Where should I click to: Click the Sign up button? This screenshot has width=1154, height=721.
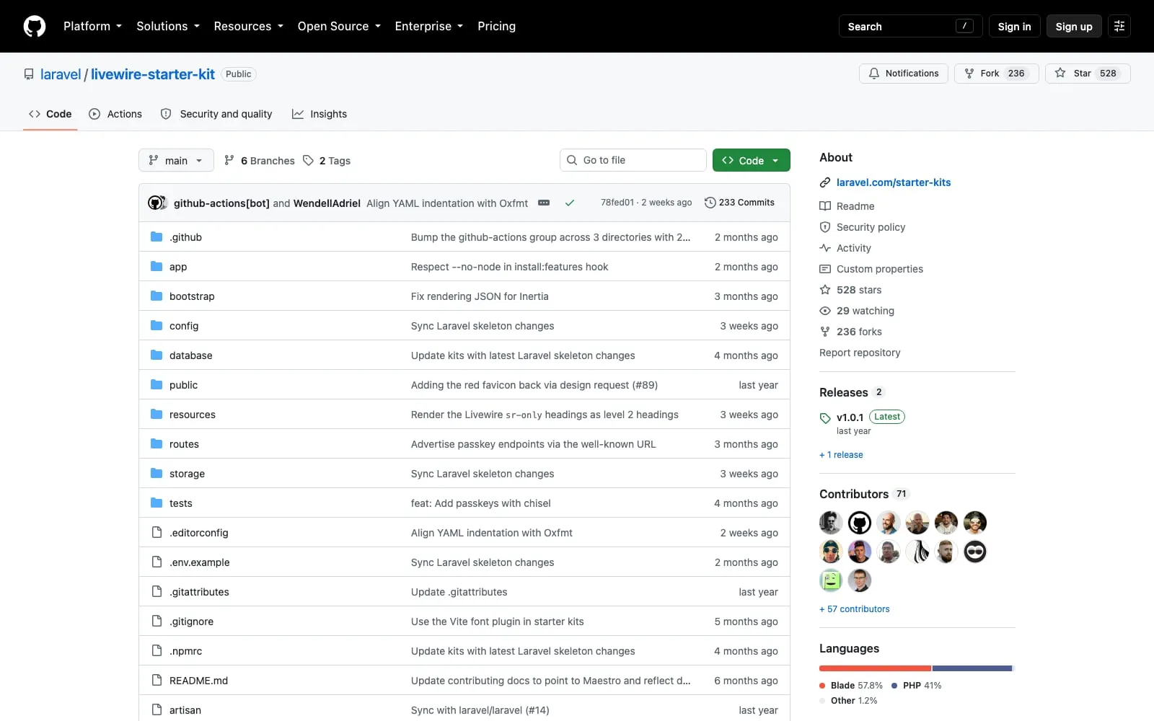click(1074, 26)
